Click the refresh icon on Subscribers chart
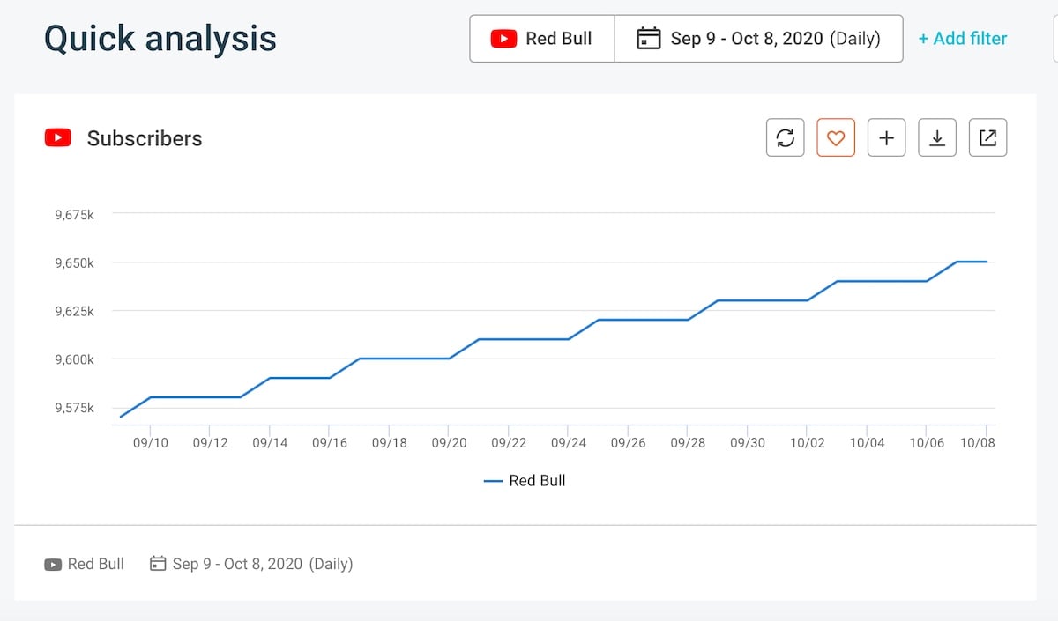1058x621 pixels. coord(786,138)
